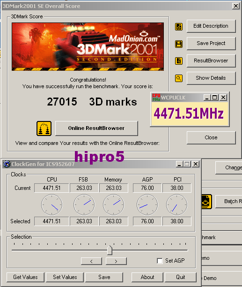Close the 3DMark2001 SE Overall Score dialog
The image size is (242, 287).
236,6
